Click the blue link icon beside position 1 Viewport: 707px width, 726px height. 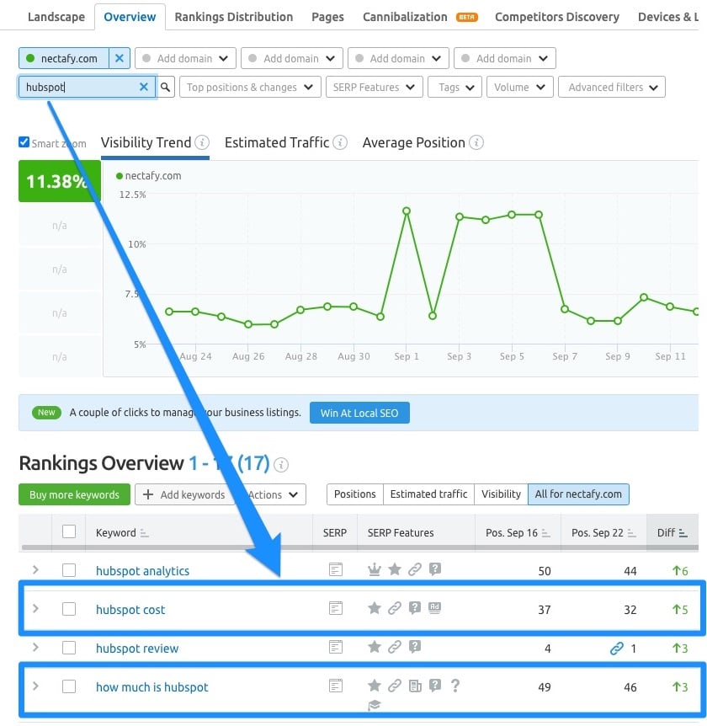coord(616,649)
